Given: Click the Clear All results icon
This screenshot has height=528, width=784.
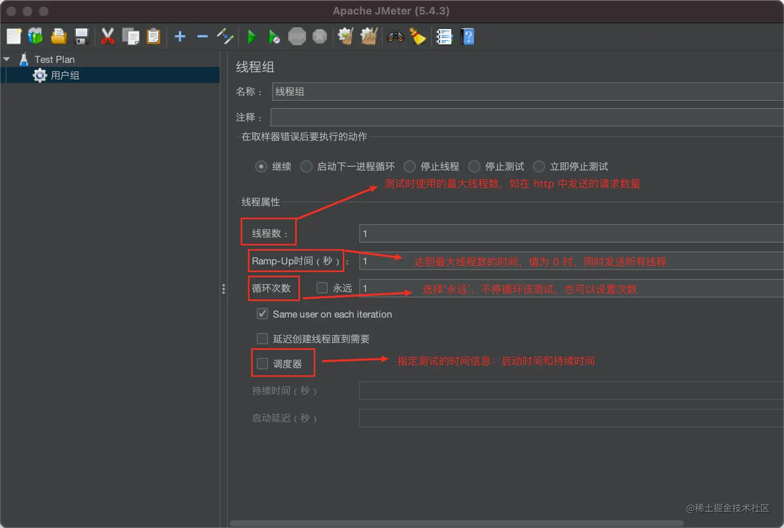Looking at the screenshot, I should (x=369, y=36).
